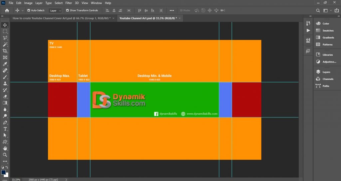Switch to How to create Youtube Channel Cover Art.psd tab

[61, 18]
